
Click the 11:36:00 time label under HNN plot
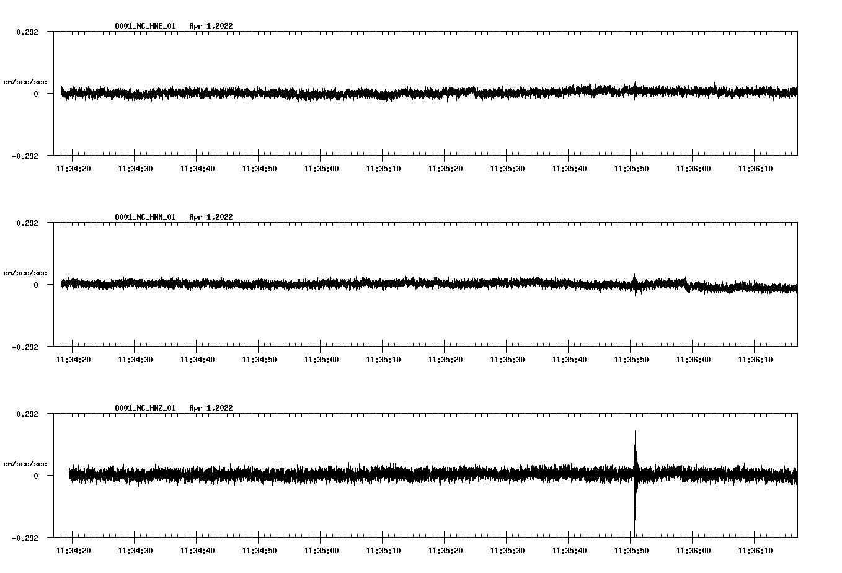click(x=693, y=360)
